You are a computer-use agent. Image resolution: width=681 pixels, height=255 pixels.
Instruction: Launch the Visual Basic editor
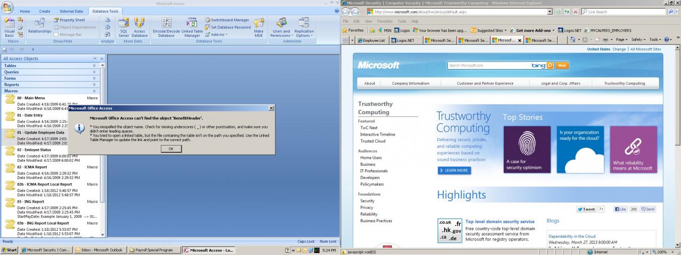10,28
